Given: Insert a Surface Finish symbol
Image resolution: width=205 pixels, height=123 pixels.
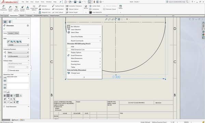Looking at the screenshot, I should coord(58,6).
